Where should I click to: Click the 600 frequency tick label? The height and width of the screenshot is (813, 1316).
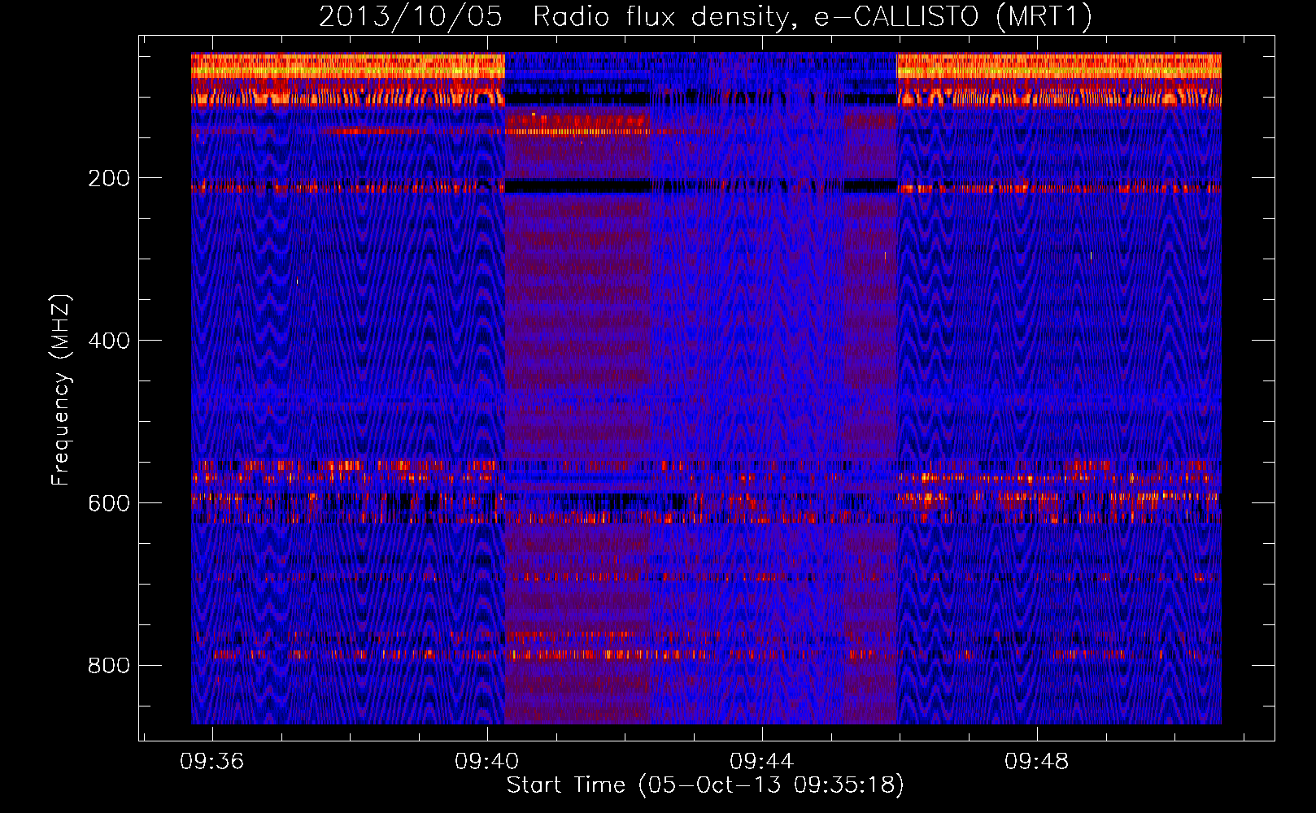[109, 503]
